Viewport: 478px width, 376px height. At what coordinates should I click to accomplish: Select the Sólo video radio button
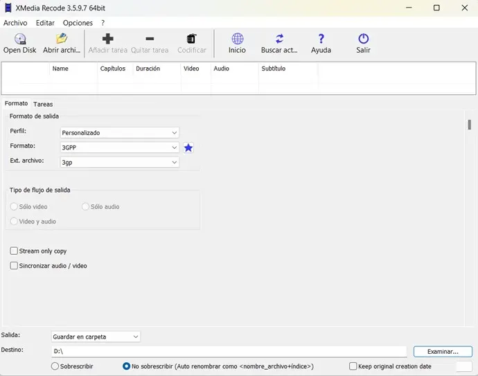(14, 206)
